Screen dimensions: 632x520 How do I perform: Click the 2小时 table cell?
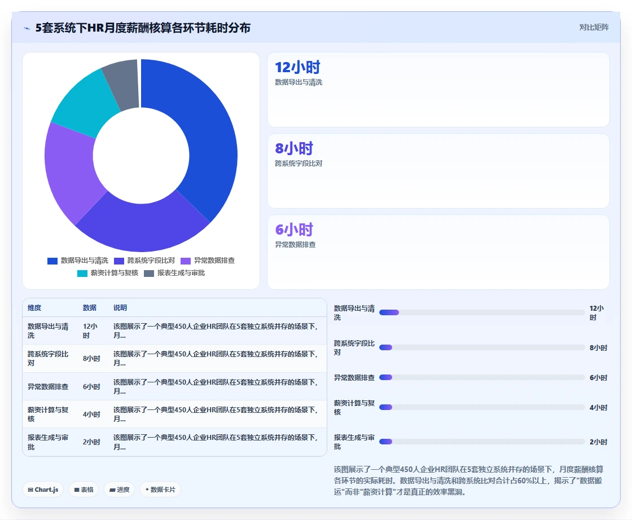91,442
